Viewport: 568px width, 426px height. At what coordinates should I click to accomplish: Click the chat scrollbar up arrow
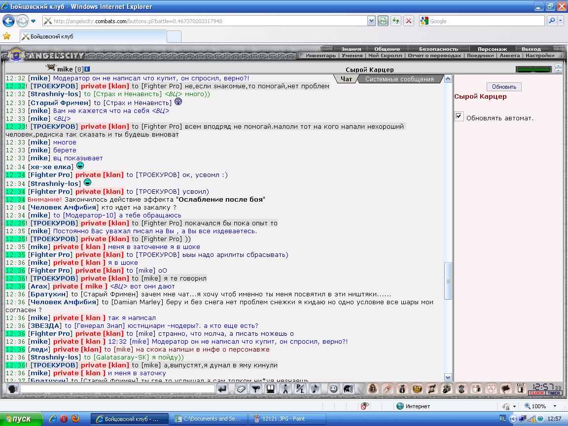(448, 78)
